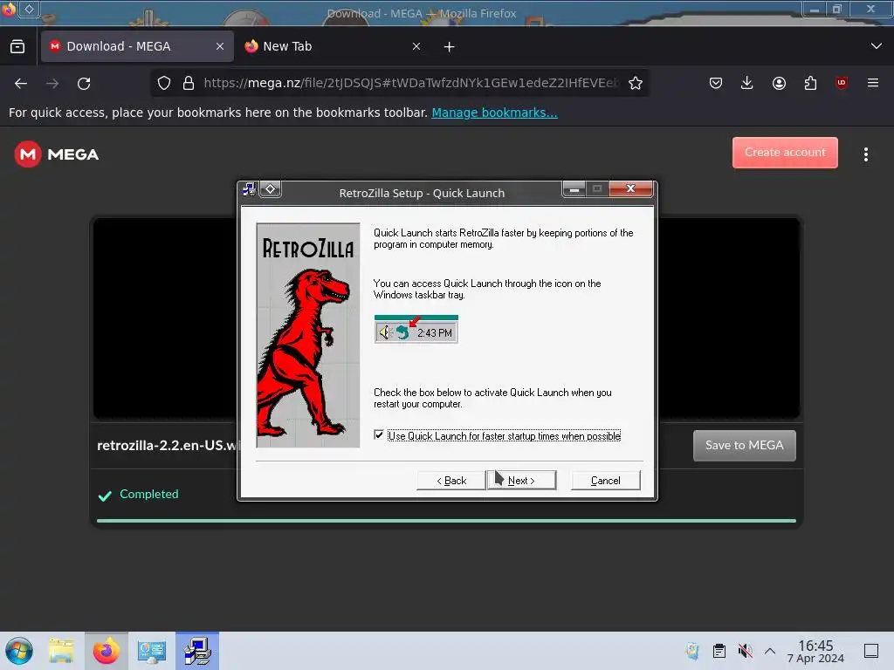
Task: Open tracking protection shield panel
Action: 164,83
